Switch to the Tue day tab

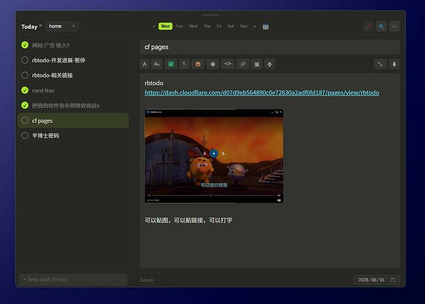click(179, 26)
